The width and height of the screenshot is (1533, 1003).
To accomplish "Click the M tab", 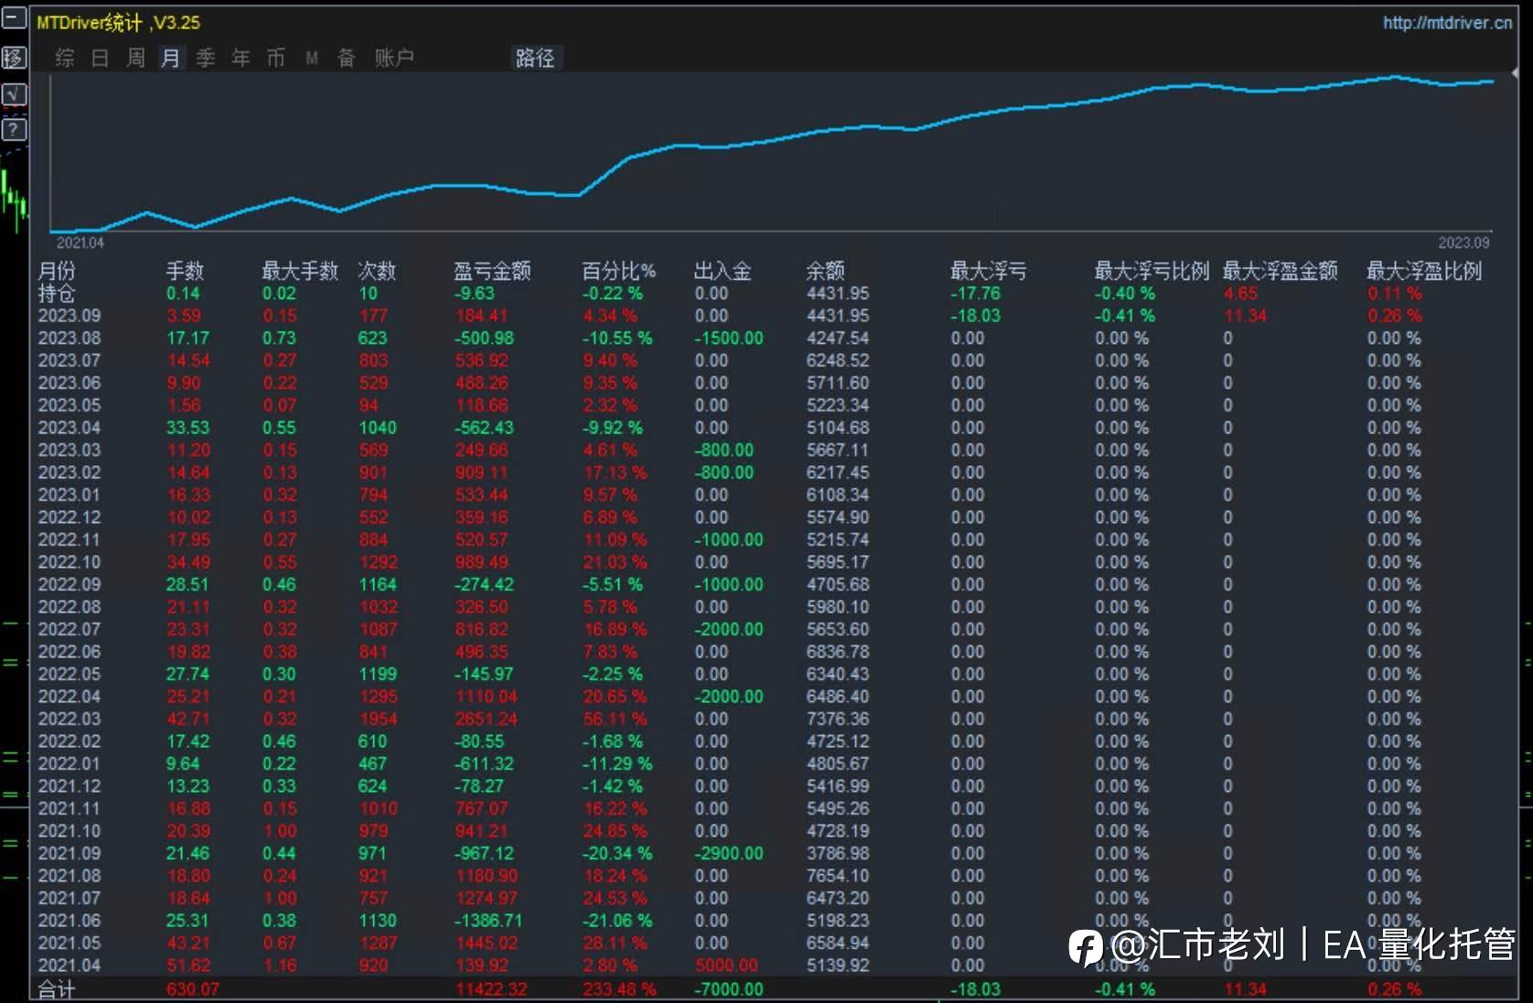I will pos(312,59).
